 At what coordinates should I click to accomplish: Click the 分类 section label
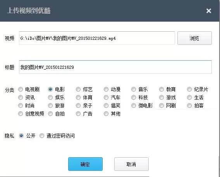[x=10, y=90]
